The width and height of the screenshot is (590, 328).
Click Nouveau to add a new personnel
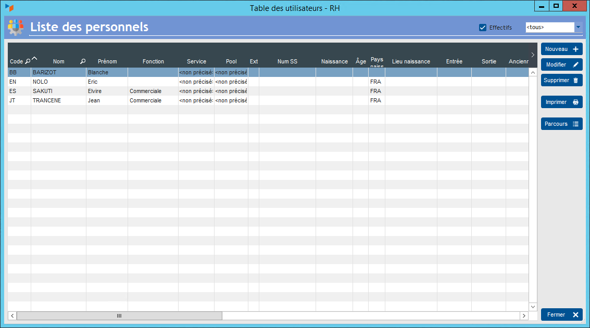[x=561, y=49]
